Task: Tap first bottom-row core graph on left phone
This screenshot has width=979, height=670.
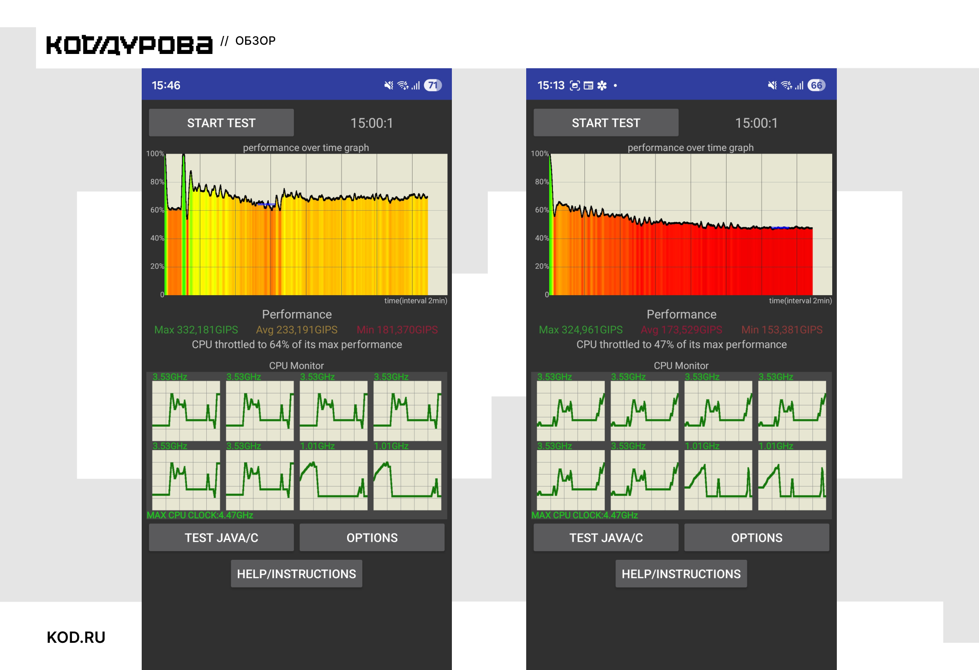Action: (x=186, y=480)
